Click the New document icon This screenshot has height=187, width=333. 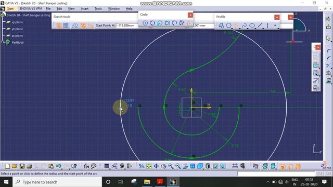(7, 166)
